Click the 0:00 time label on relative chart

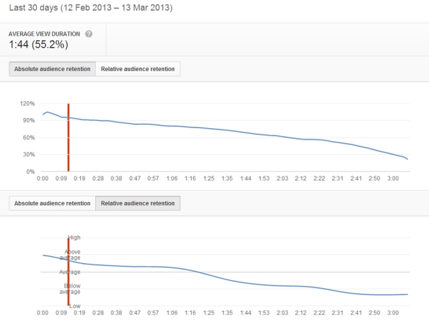(42, 313)
